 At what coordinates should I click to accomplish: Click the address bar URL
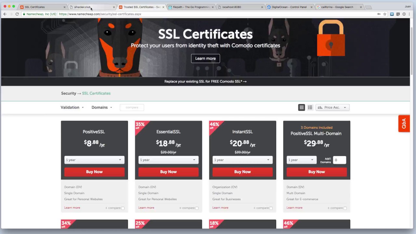pos(100,14)
